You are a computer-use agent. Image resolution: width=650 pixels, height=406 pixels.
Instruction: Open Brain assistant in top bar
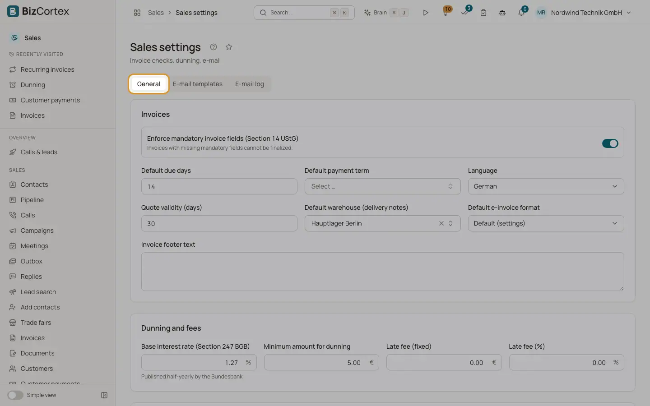(x=386, y=13)
